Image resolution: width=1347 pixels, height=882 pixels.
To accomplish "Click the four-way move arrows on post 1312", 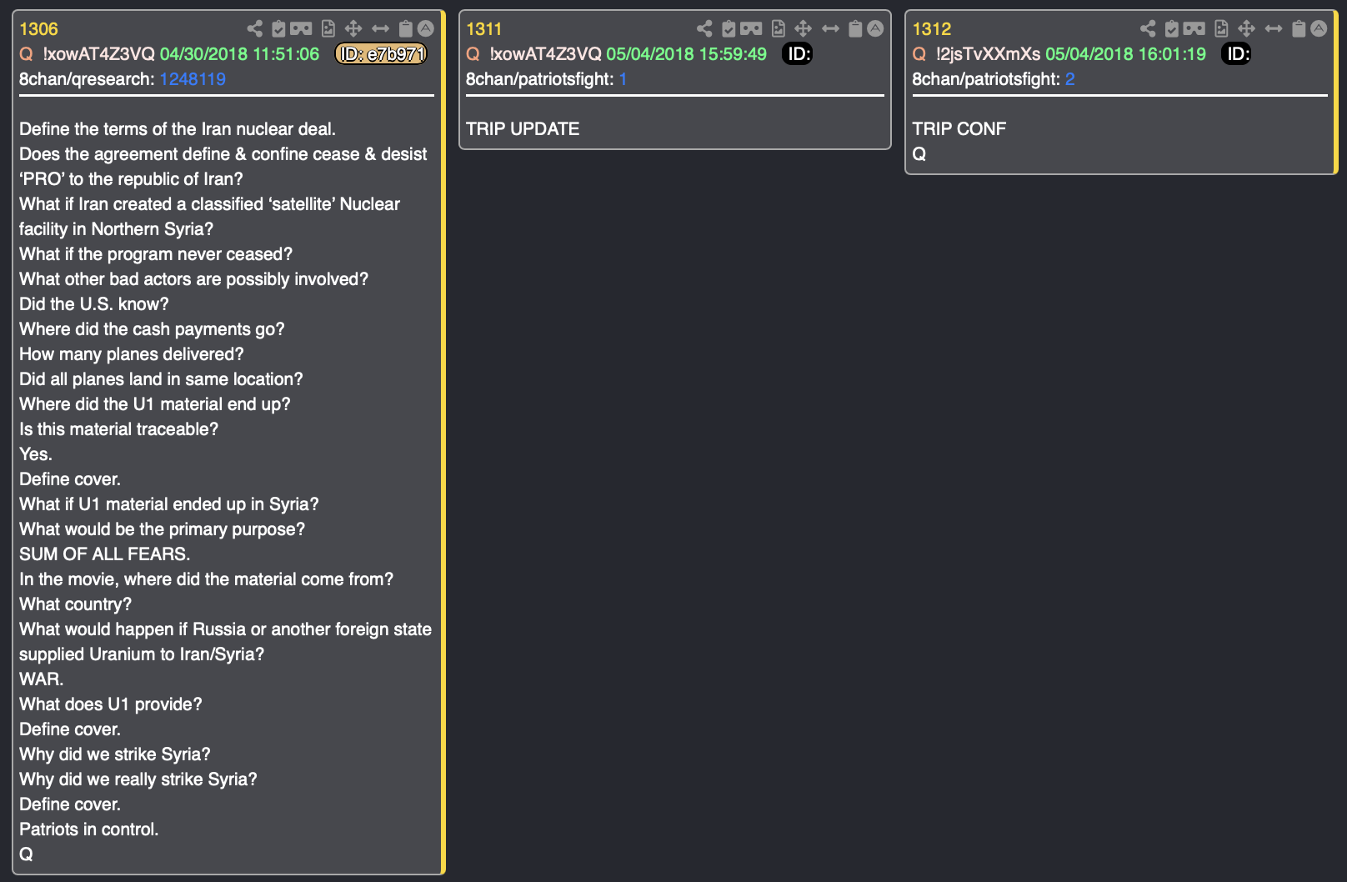I will point(1247,28).
